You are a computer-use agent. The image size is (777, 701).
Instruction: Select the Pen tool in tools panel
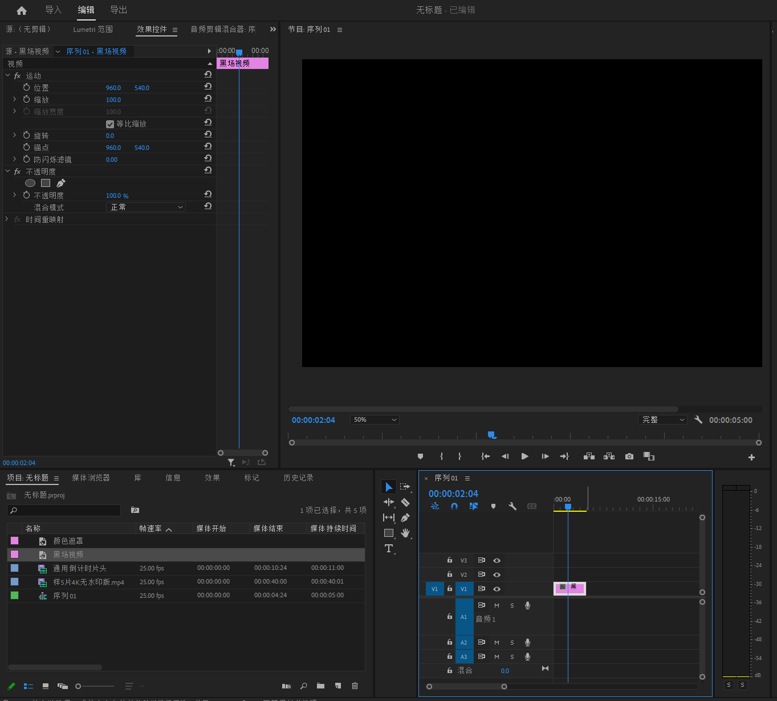405,517
